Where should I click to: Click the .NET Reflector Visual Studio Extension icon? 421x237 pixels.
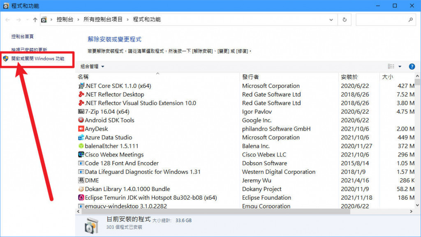pyautogui.click(x=81, y=103)
